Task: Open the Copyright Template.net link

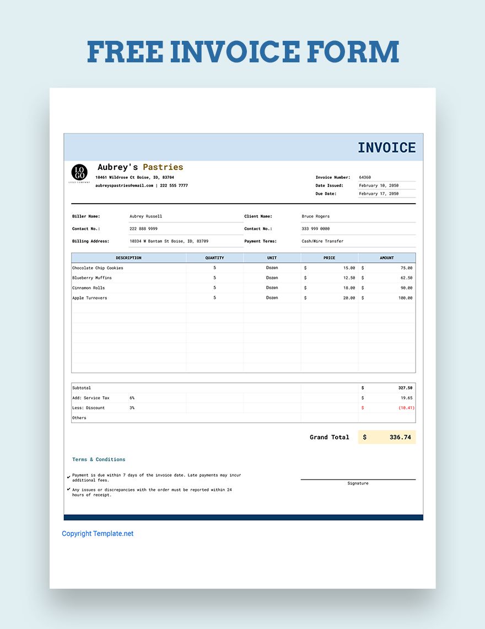Action: 97,534
